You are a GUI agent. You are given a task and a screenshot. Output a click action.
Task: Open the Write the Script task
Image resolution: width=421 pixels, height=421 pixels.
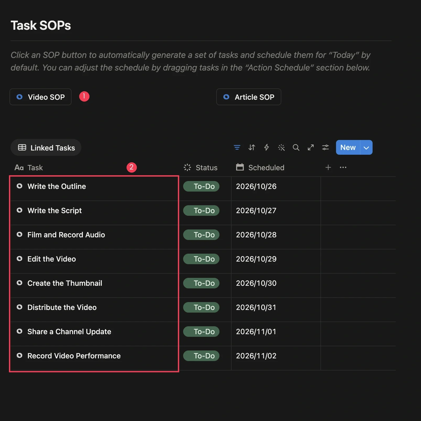click(54, 210)
